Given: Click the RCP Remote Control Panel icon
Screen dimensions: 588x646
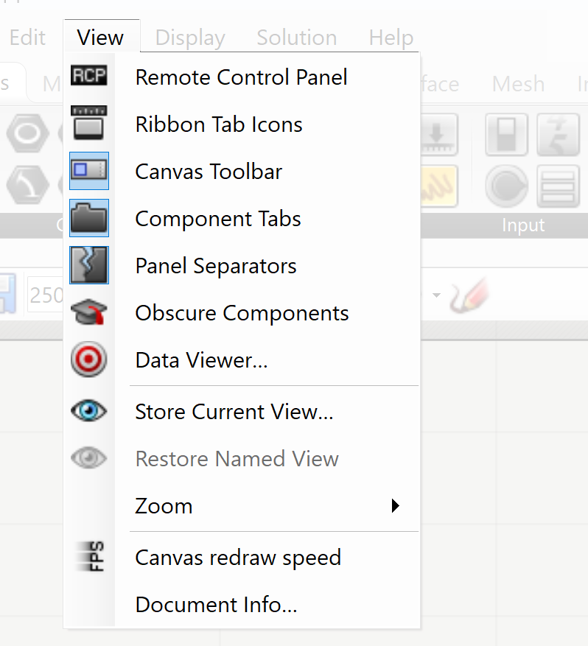Looking at the screenshot, I should coord(89,77).
